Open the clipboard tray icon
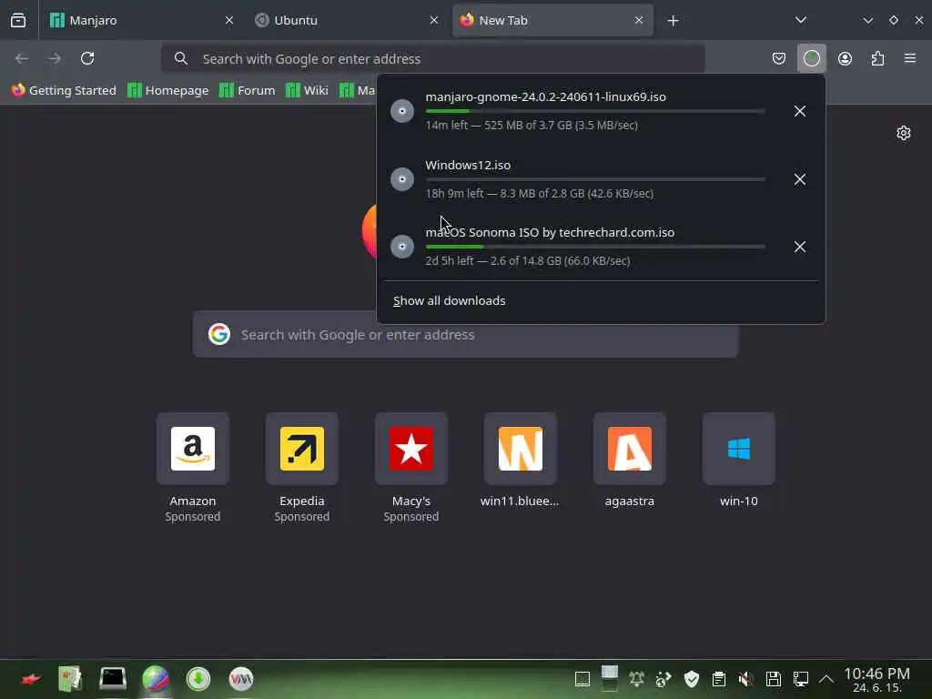This screenshot has height=699, width=932. 719,679
